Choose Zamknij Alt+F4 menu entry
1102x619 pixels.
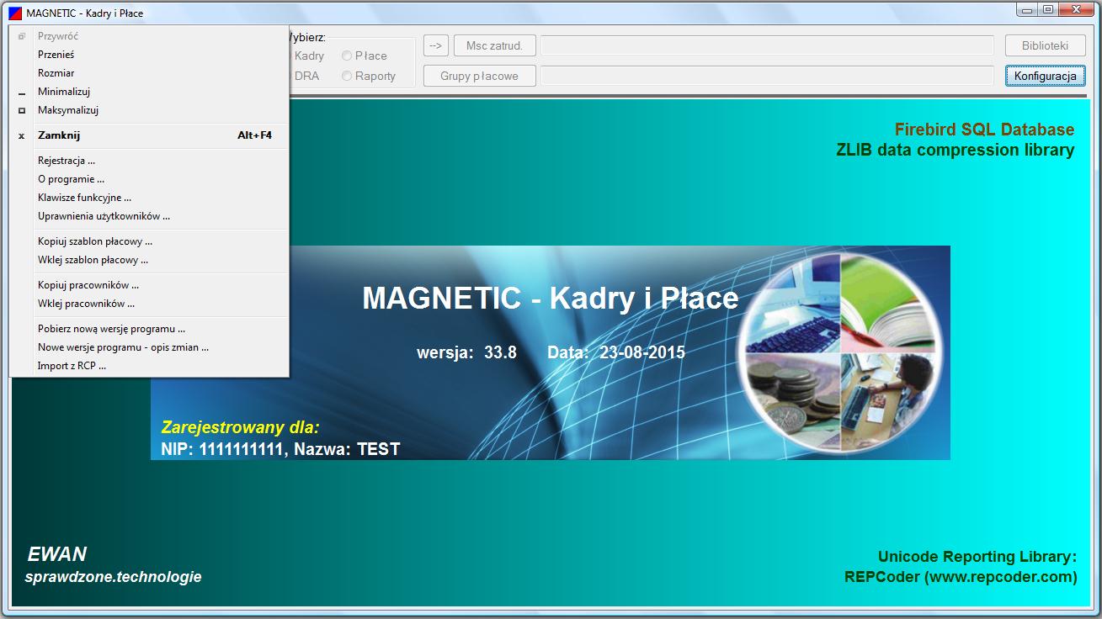click(x=149, y=135)
